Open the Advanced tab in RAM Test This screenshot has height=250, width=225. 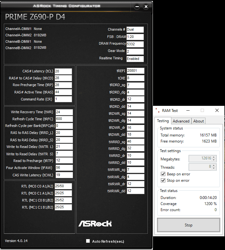181,121
